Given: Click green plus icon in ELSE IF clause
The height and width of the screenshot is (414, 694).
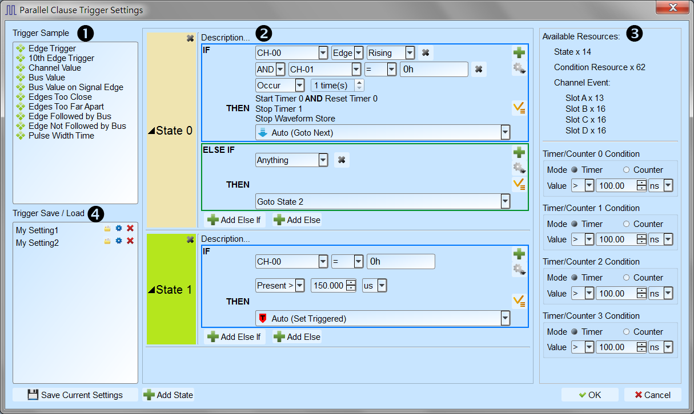Looking at the screenshot, I should coord(519,152).
